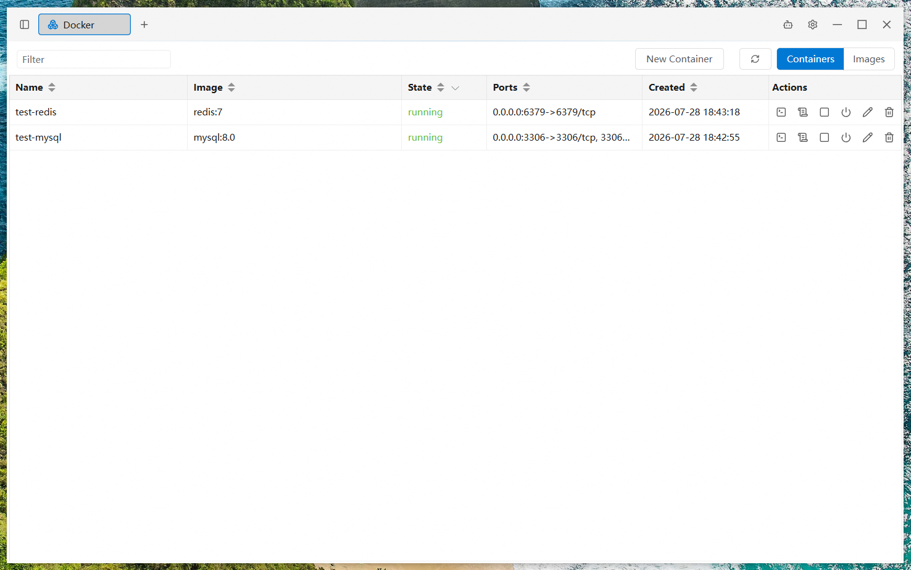911x570 pixels.
Task: Focus the Filter input field
Action: click(94, 59)
